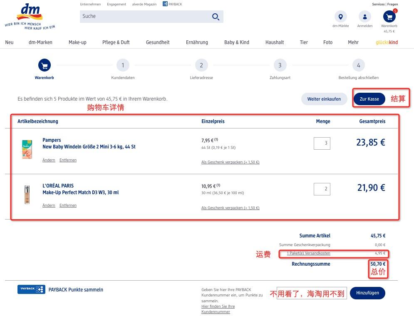The image size is (414, 316).
Task: Click the Zur Kasse button
Action: 369,99
